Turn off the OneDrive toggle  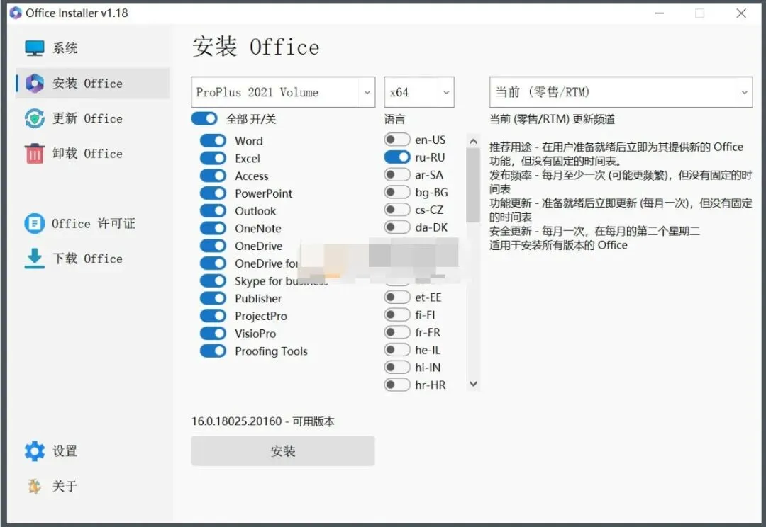[213, 246]
